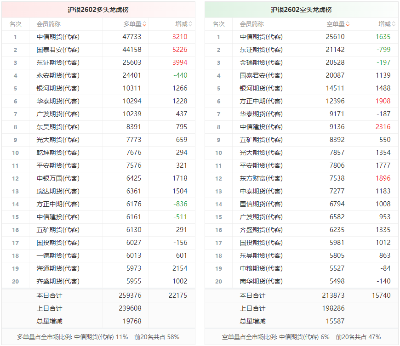
Task: Click 会员简称 header in short table
Action: pyautogui.click(x=252, y=24)
